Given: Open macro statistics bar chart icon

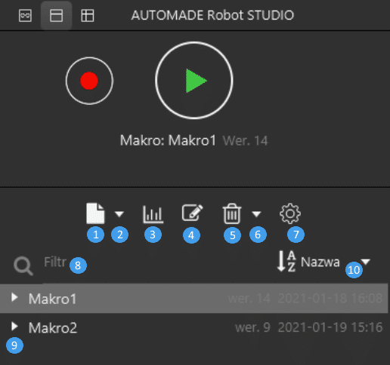Looking at the screenshot, I should 153,214.
